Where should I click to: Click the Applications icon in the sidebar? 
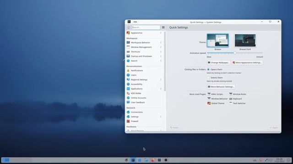coord(128,89)
